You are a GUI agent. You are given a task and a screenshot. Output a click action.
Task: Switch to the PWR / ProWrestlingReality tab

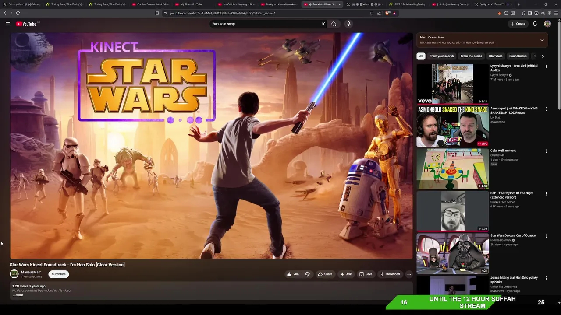coord(407,4)
